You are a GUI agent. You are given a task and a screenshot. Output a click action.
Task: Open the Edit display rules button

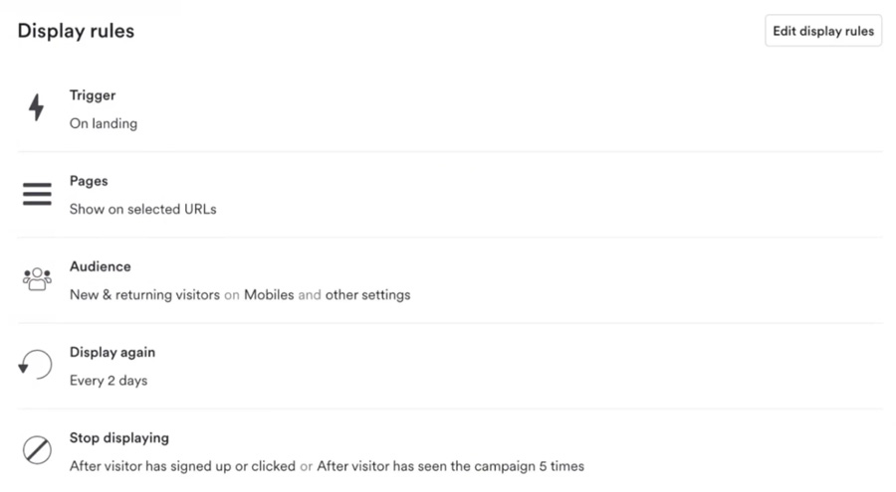pos(823,31)
